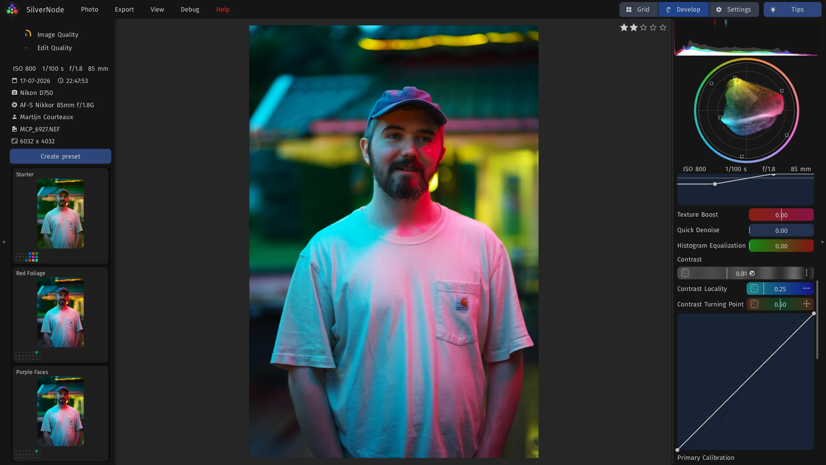This screenshot has width=826, height=465.
Task: Switch to Grid view
Action: tap(638, 9)
